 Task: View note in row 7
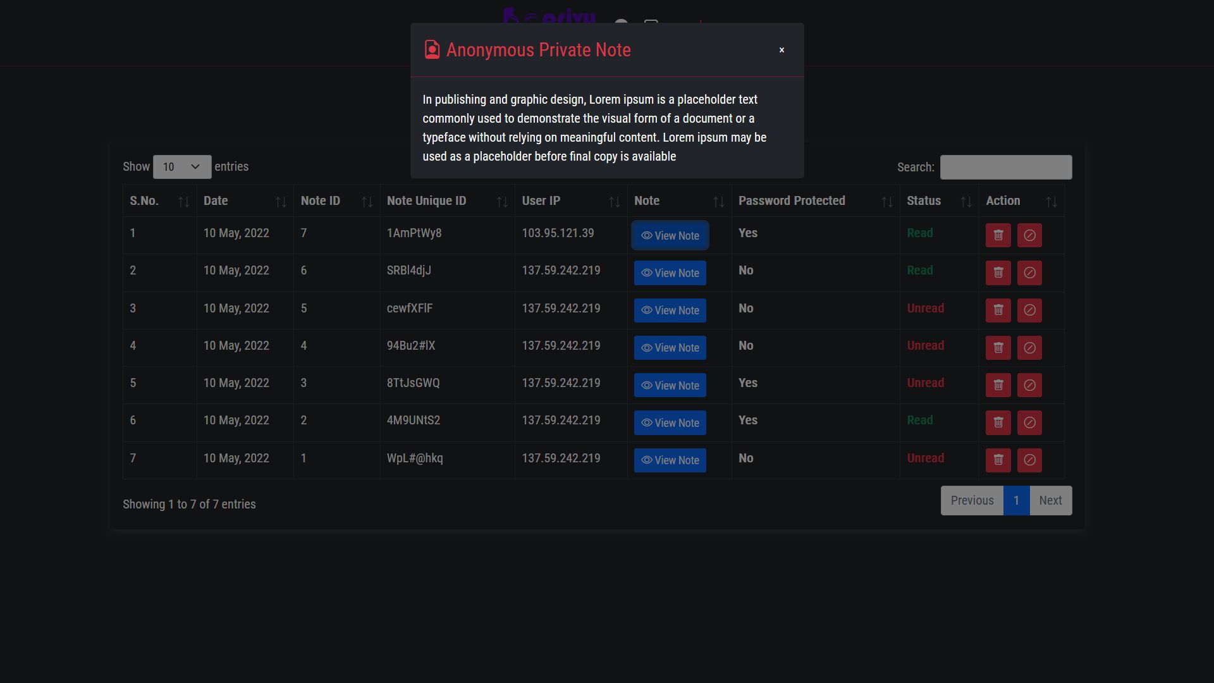(x=670, y=460)
